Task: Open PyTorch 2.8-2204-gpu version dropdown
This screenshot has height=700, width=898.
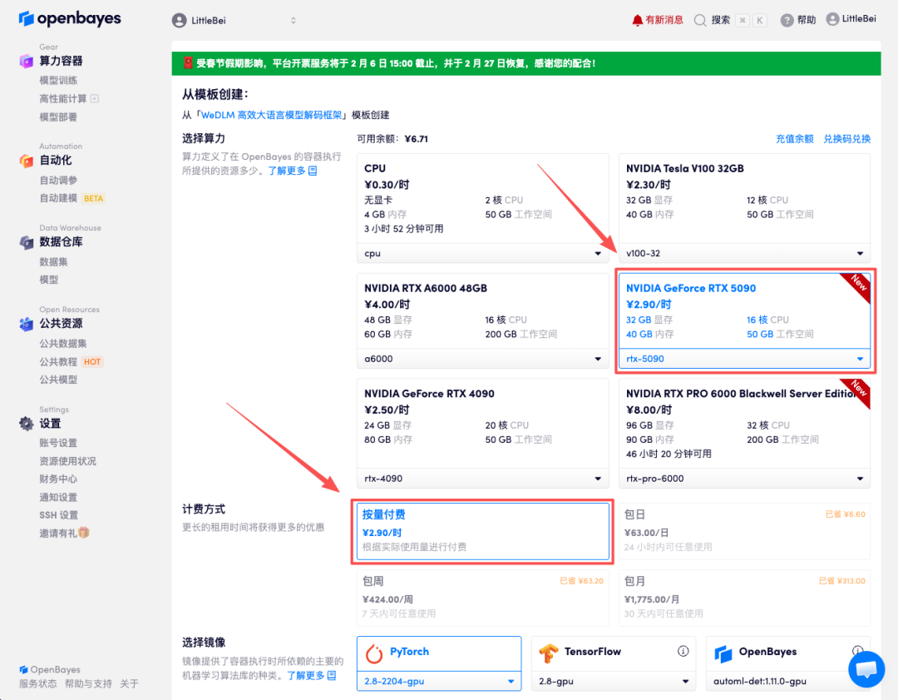Action: point(439,682)
